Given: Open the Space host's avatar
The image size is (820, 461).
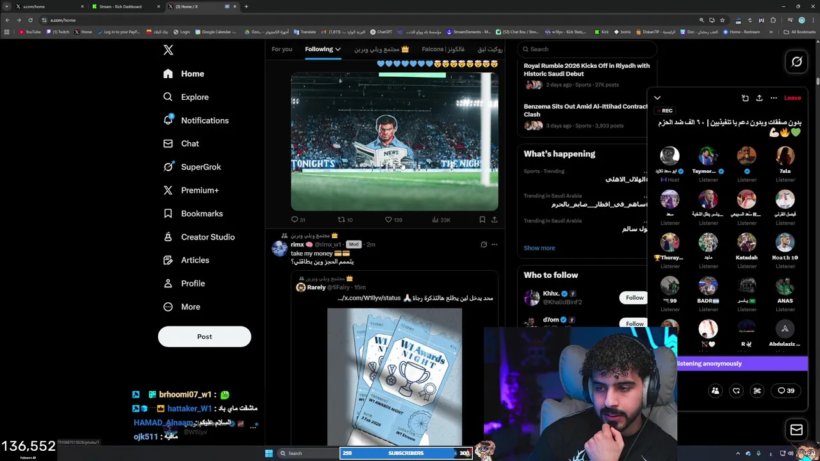Looking at the screenshot, I should pos(670,156).
